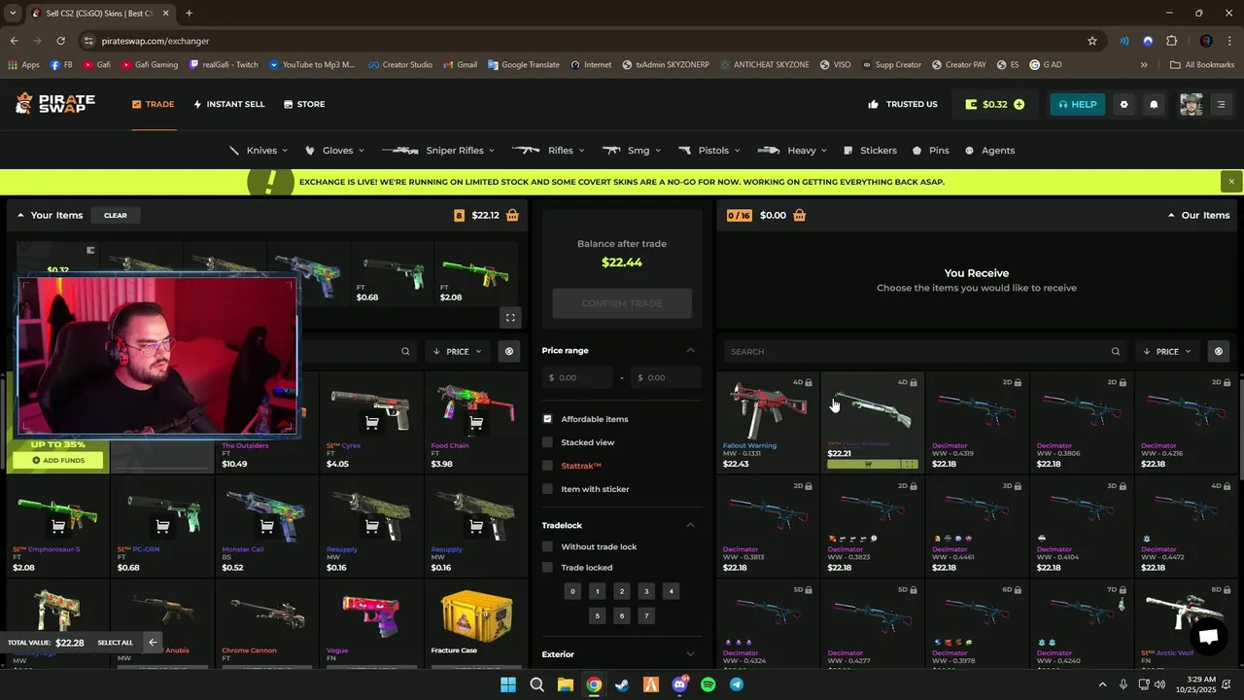Expand the Heavy category dropdown

(792, 151)
